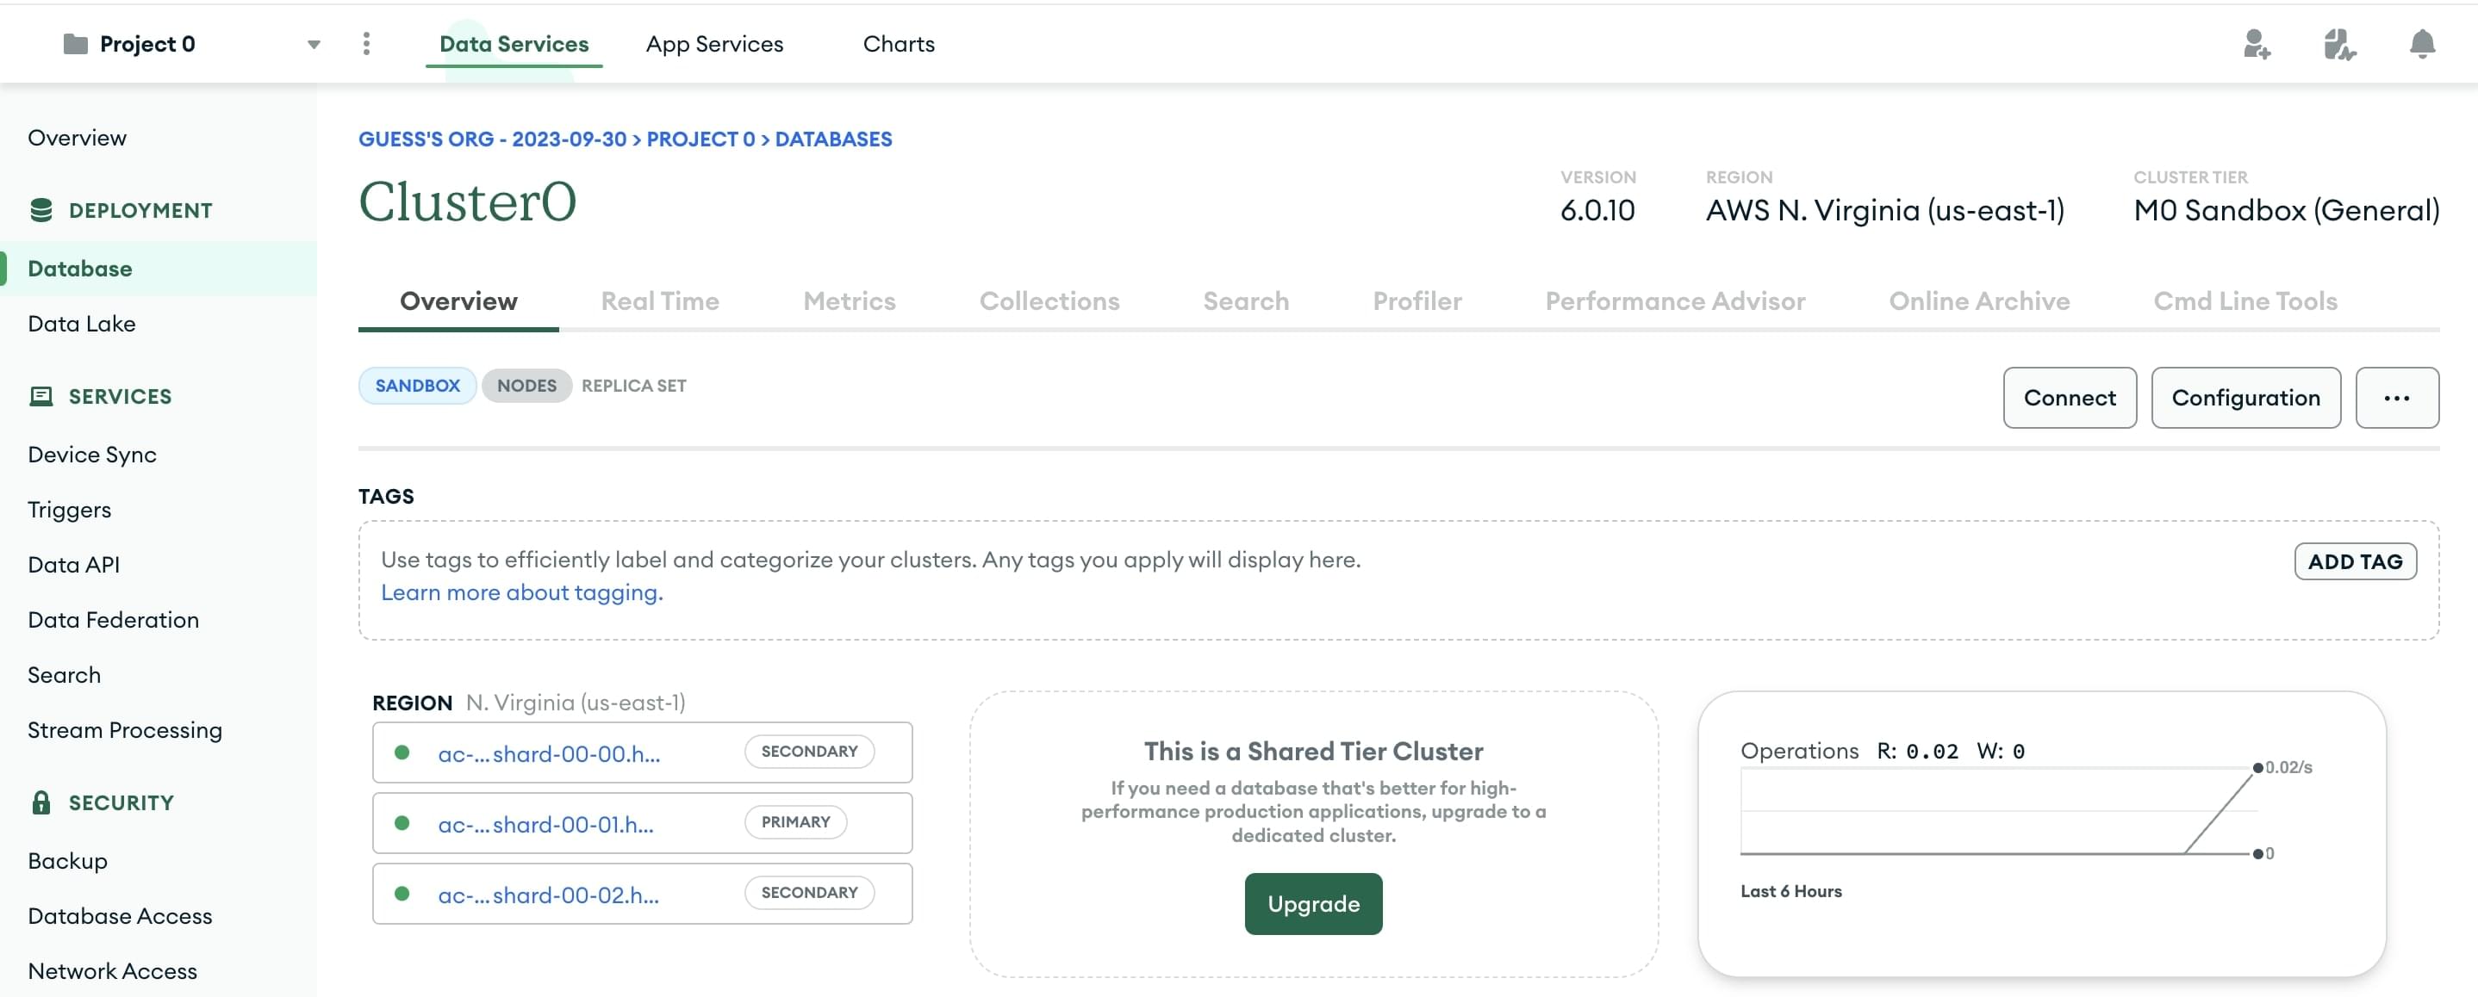Open the Performance Advisor tab
2478x997 pixels.
tap(1675, 302)
